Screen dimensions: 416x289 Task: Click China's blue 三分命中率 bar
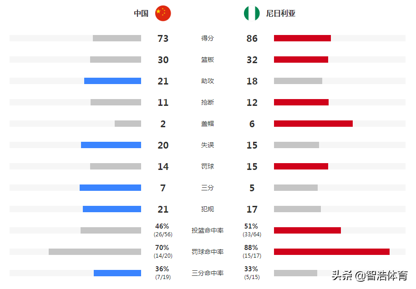[x=117, y=273]
